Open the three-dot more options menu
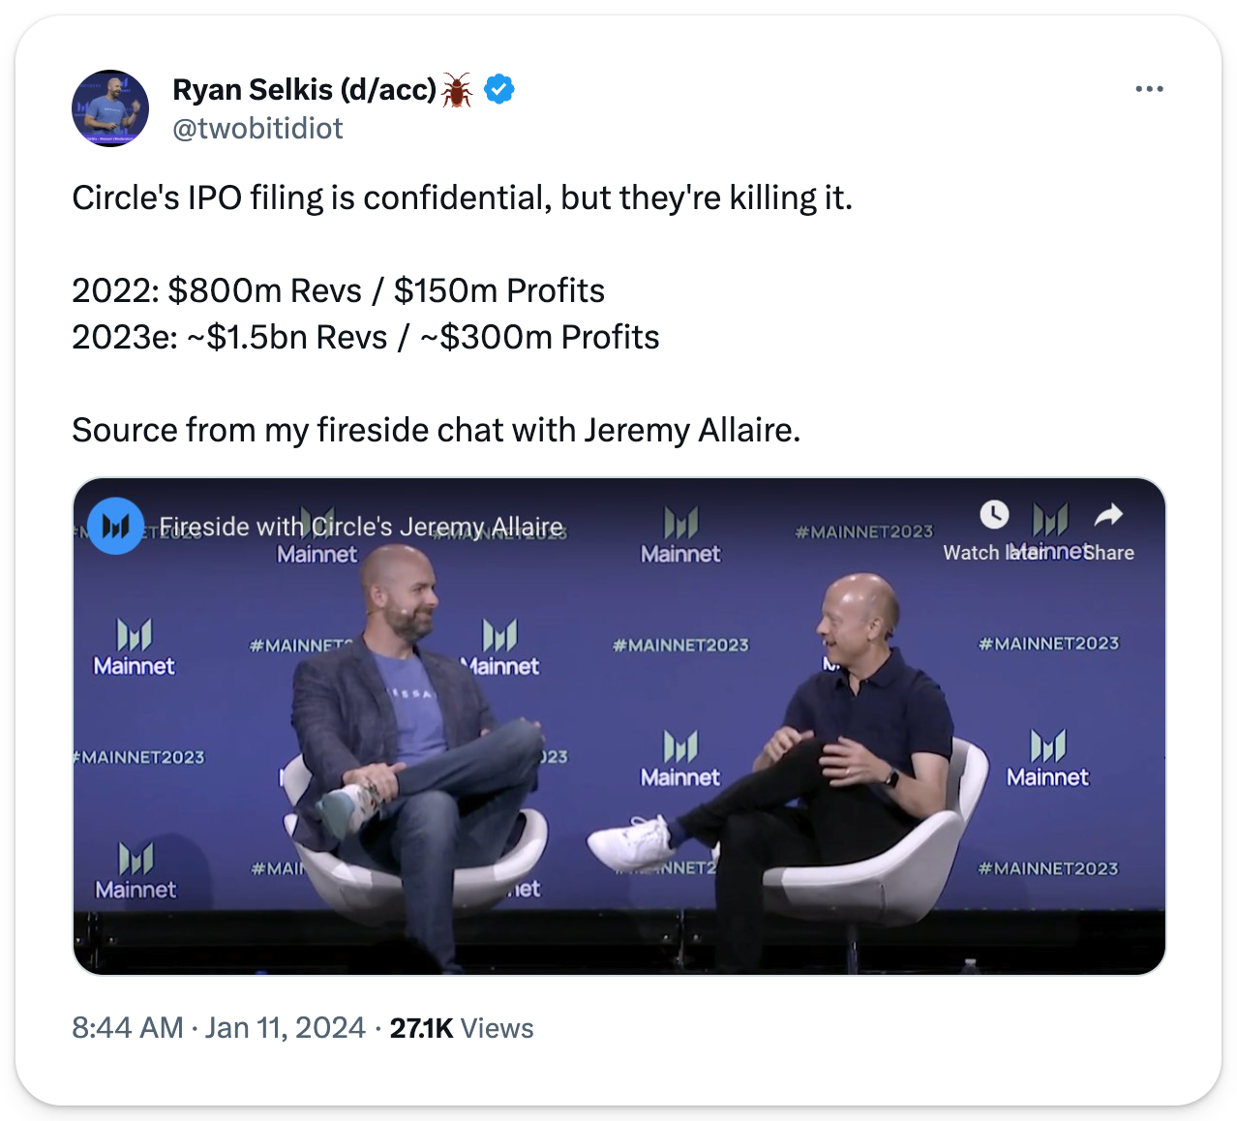This screenshot has width=1237, height=1121. (x=1149, y=89)
